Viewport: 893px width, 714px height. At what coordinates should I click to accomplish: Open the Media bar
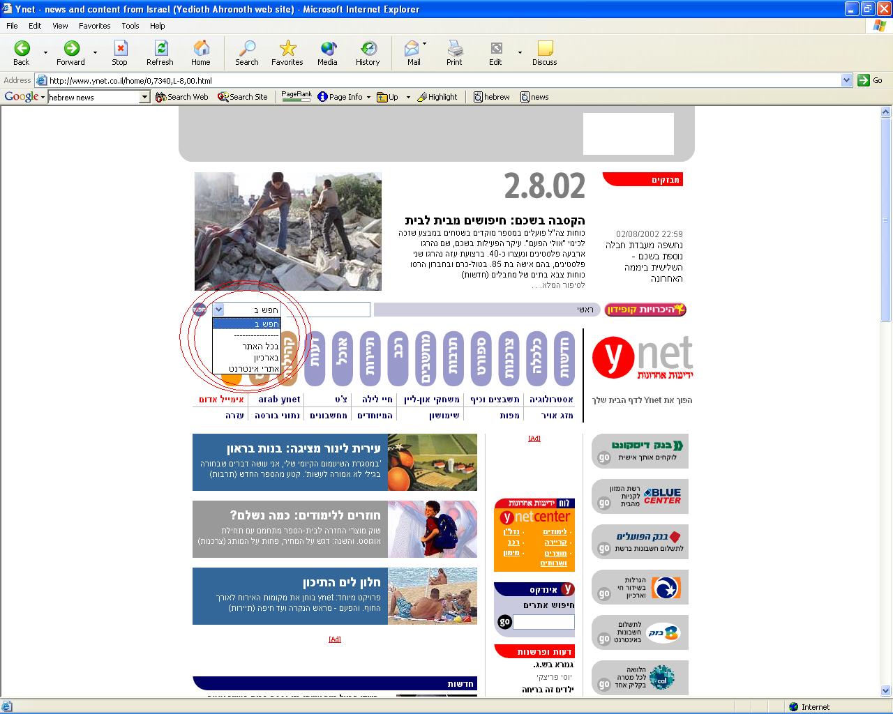pos(327,53)
